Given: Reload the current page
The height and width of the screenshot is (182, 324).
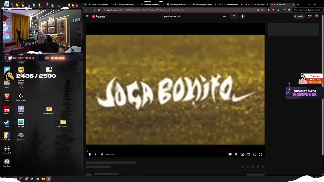Looking at the screenshot, I should pos(94,10).
